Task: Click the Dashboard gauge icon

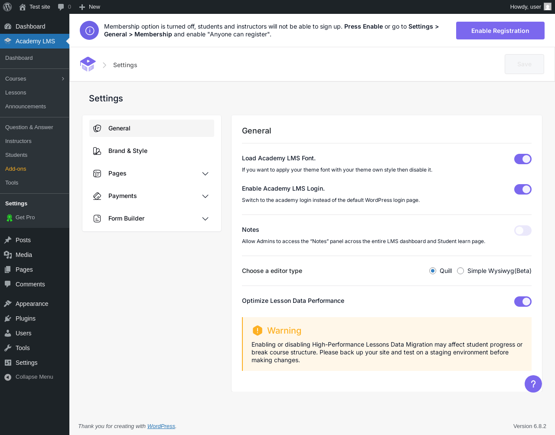Action: click(8, 26)
